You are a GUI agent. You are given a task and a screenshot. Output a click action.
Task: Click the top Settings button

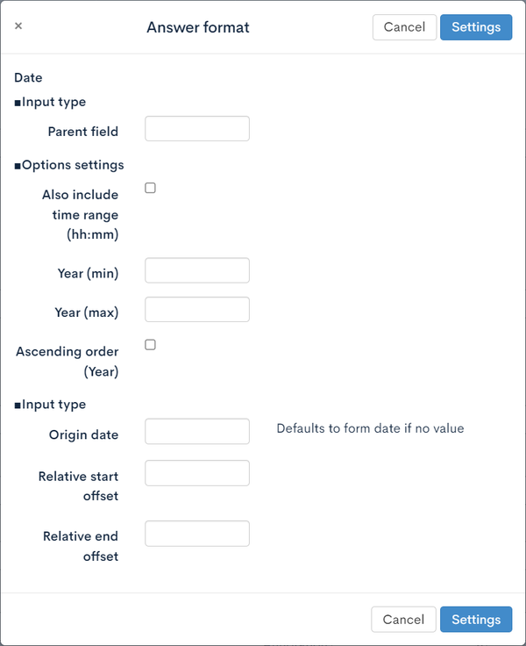(476, 27)
